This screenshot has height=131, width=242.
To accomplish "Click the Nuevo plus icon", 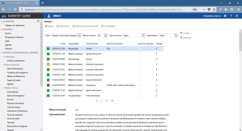I will tap(46, 26).
